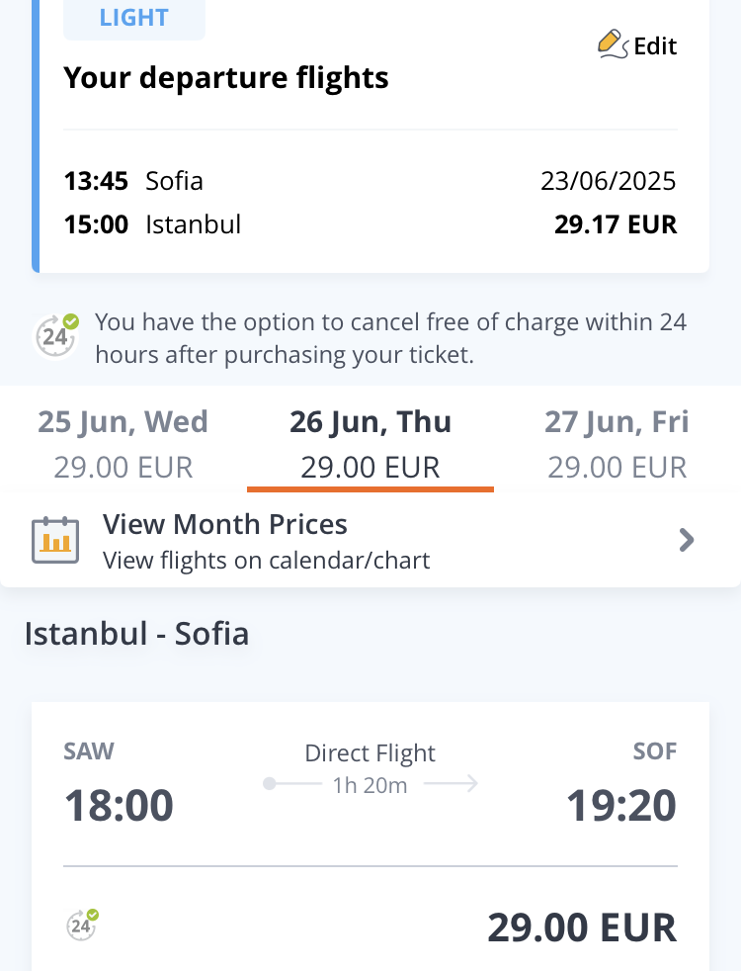Expand View Month Prices with the chevron arrow
Viewport: 741px width, 971px height.
(687, 540)
